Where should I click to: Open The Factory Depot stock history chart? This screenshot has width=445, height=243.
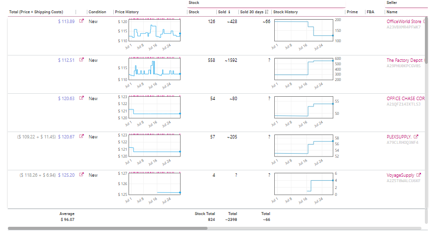[304, 69]
